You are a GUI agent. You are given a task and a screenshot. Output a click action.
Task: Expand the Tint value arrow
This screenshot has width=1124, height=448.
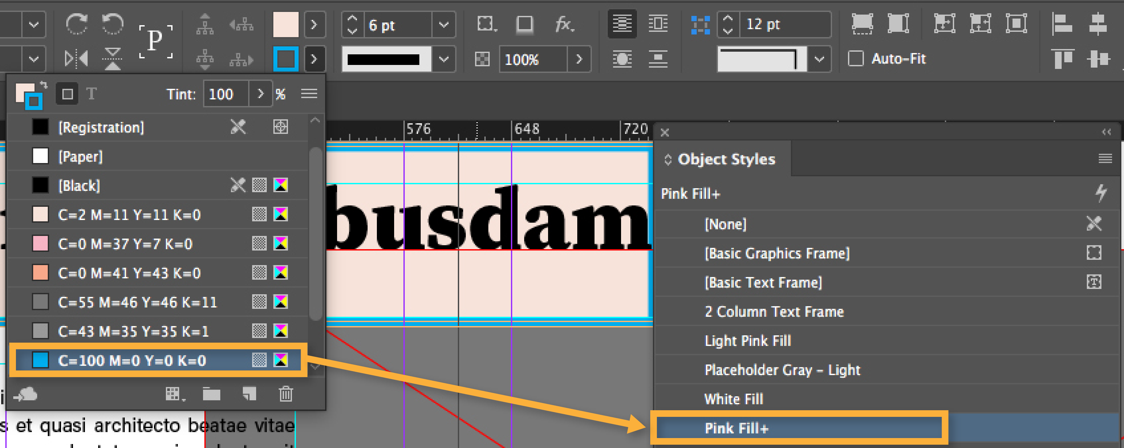260,94
